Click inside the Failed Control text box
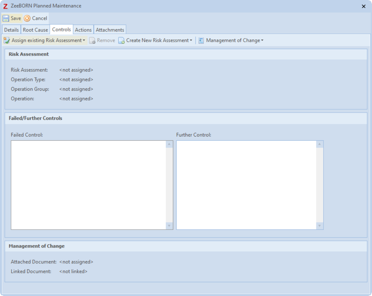 coord(88,185)
